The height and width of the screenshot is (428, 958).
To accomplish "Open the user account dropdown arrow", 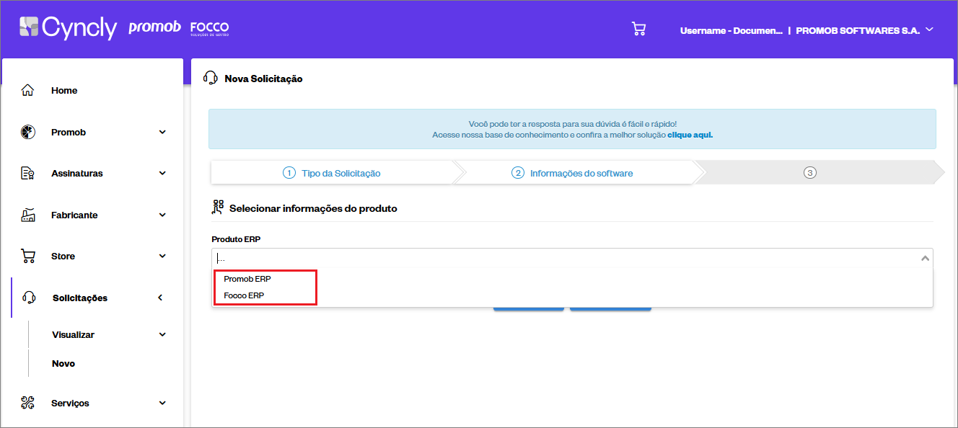I will point(929,30).
